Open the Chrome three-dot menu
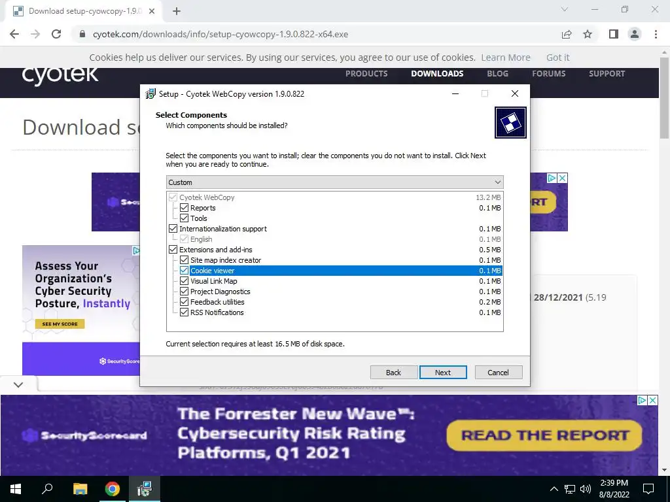Screen dimensions: 670x502 656,34
